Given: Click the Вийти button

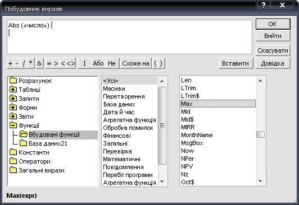Looking at the screenshot, I should pos(273,36).
